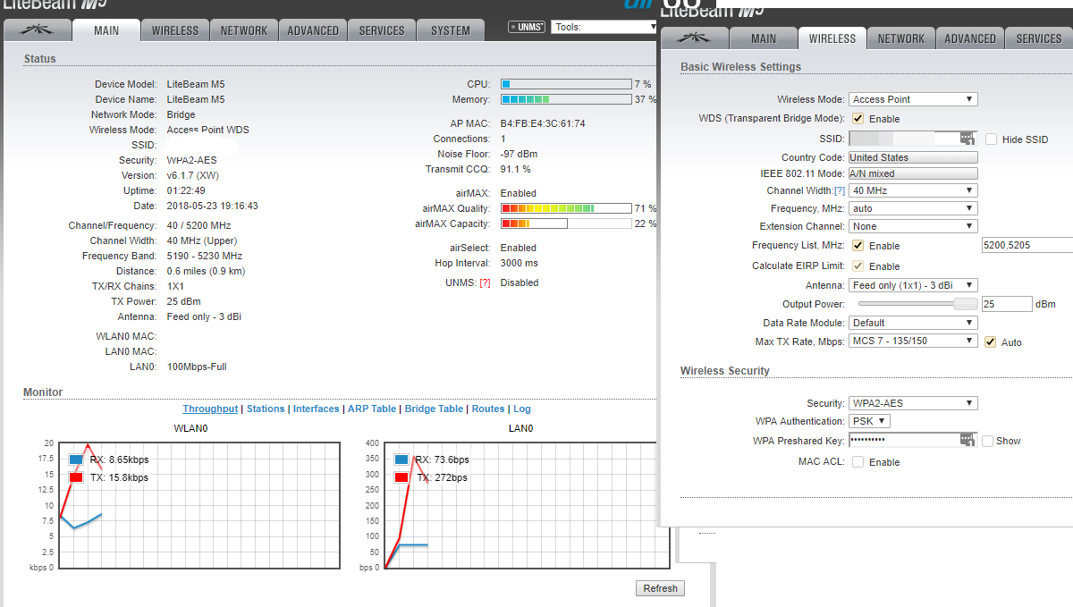Open the NETWORK tab in the status window

coord(244,30)
